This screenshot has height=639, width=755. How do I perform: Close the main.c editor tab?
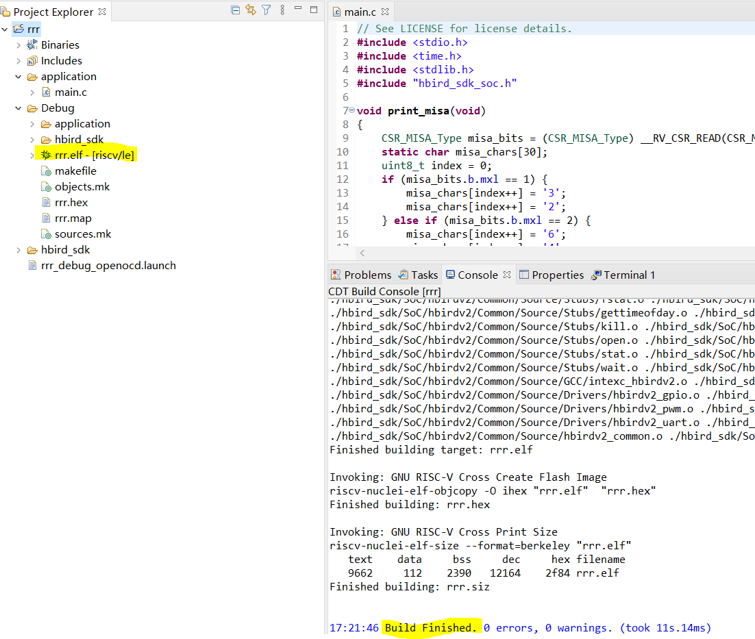tap(384, 11)
